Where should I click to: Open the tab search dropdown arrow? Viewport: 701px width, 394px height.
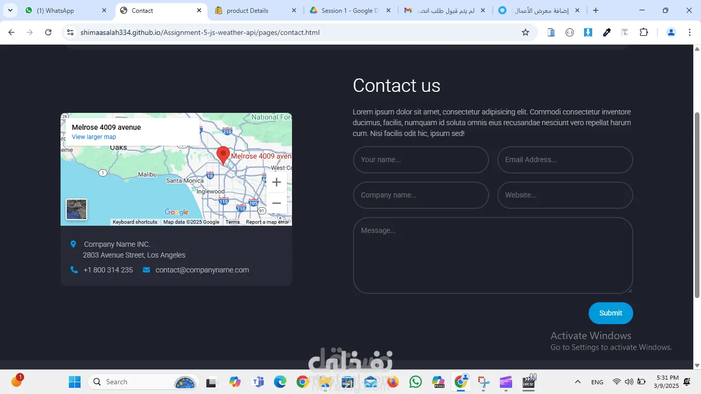click(10, 10)
